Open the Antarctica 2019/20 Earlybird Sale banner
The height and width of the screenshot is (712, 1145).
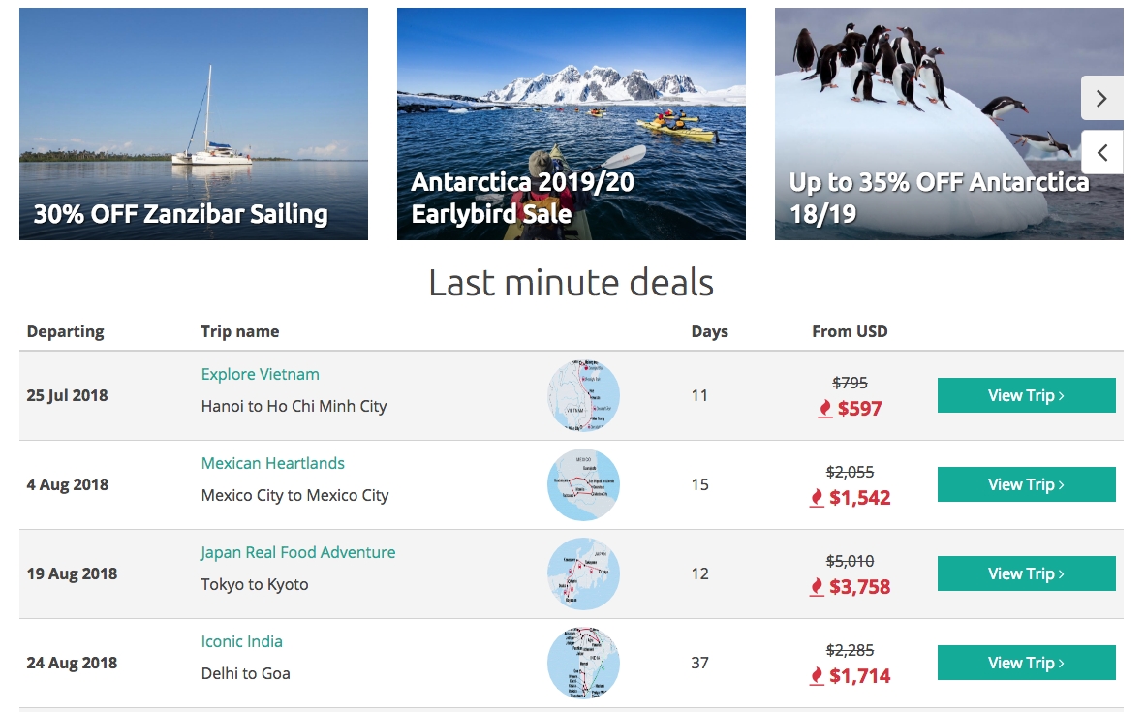coord(572,124)
